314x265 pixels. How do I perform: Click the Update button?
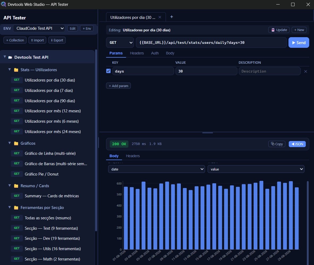279,30
